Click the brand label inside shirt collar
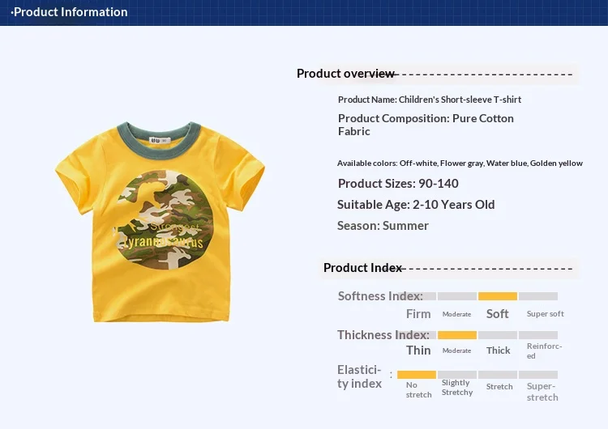The image size is (608, 429). point(161,140)
